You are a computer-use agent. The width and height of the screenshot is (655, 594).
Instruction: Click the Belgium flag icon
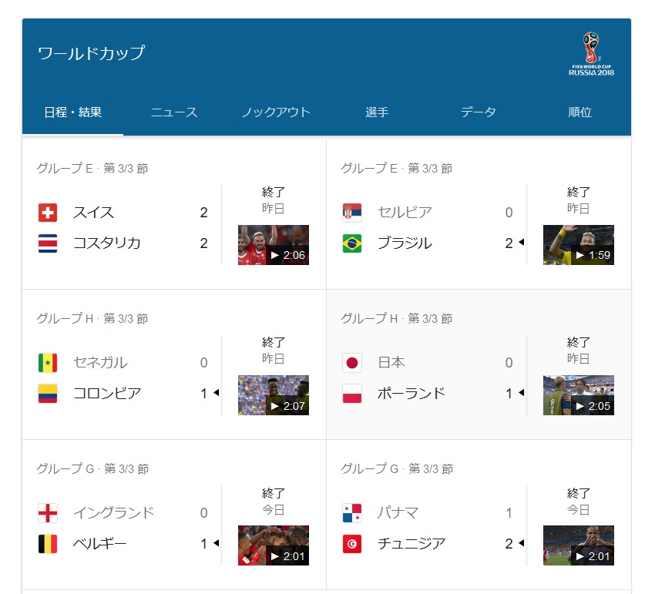tap(48, 544)
